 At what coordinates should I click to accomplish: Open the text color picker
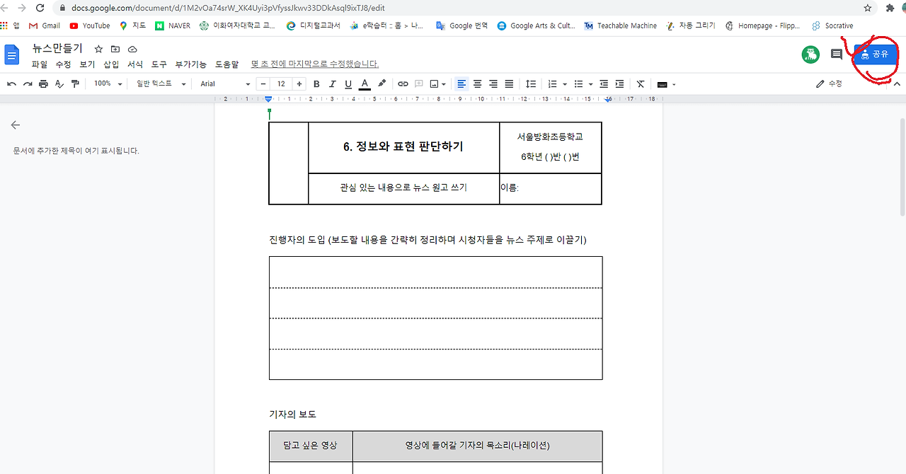coord(365,83)
